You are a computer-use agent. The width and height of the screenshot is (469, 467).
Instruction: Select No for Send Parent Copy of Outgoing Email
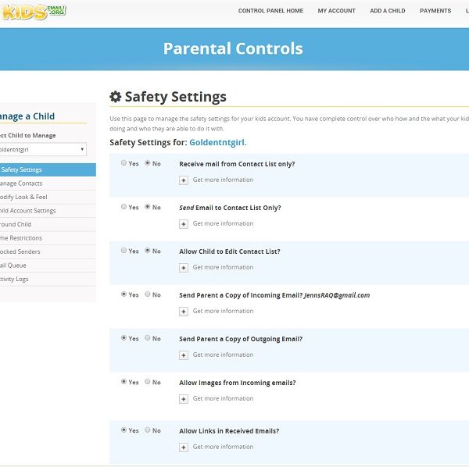[x=148, y=337]
